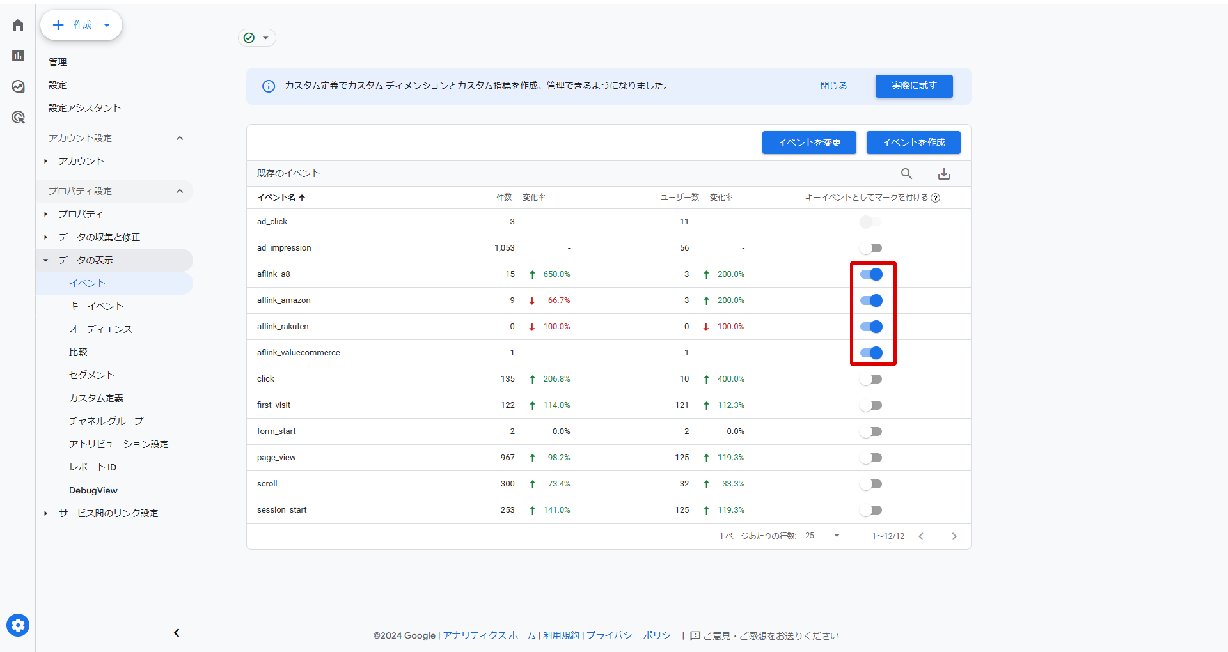Select キーイベント in the sidebar
1228x652 pixels.
96,306
